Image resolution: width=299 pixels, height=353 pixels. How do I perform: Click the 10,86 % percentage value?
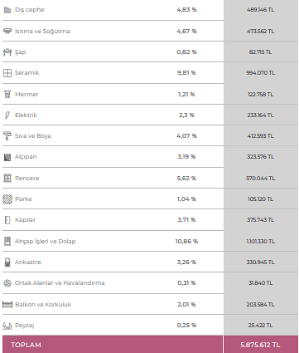tap(186, 242)
